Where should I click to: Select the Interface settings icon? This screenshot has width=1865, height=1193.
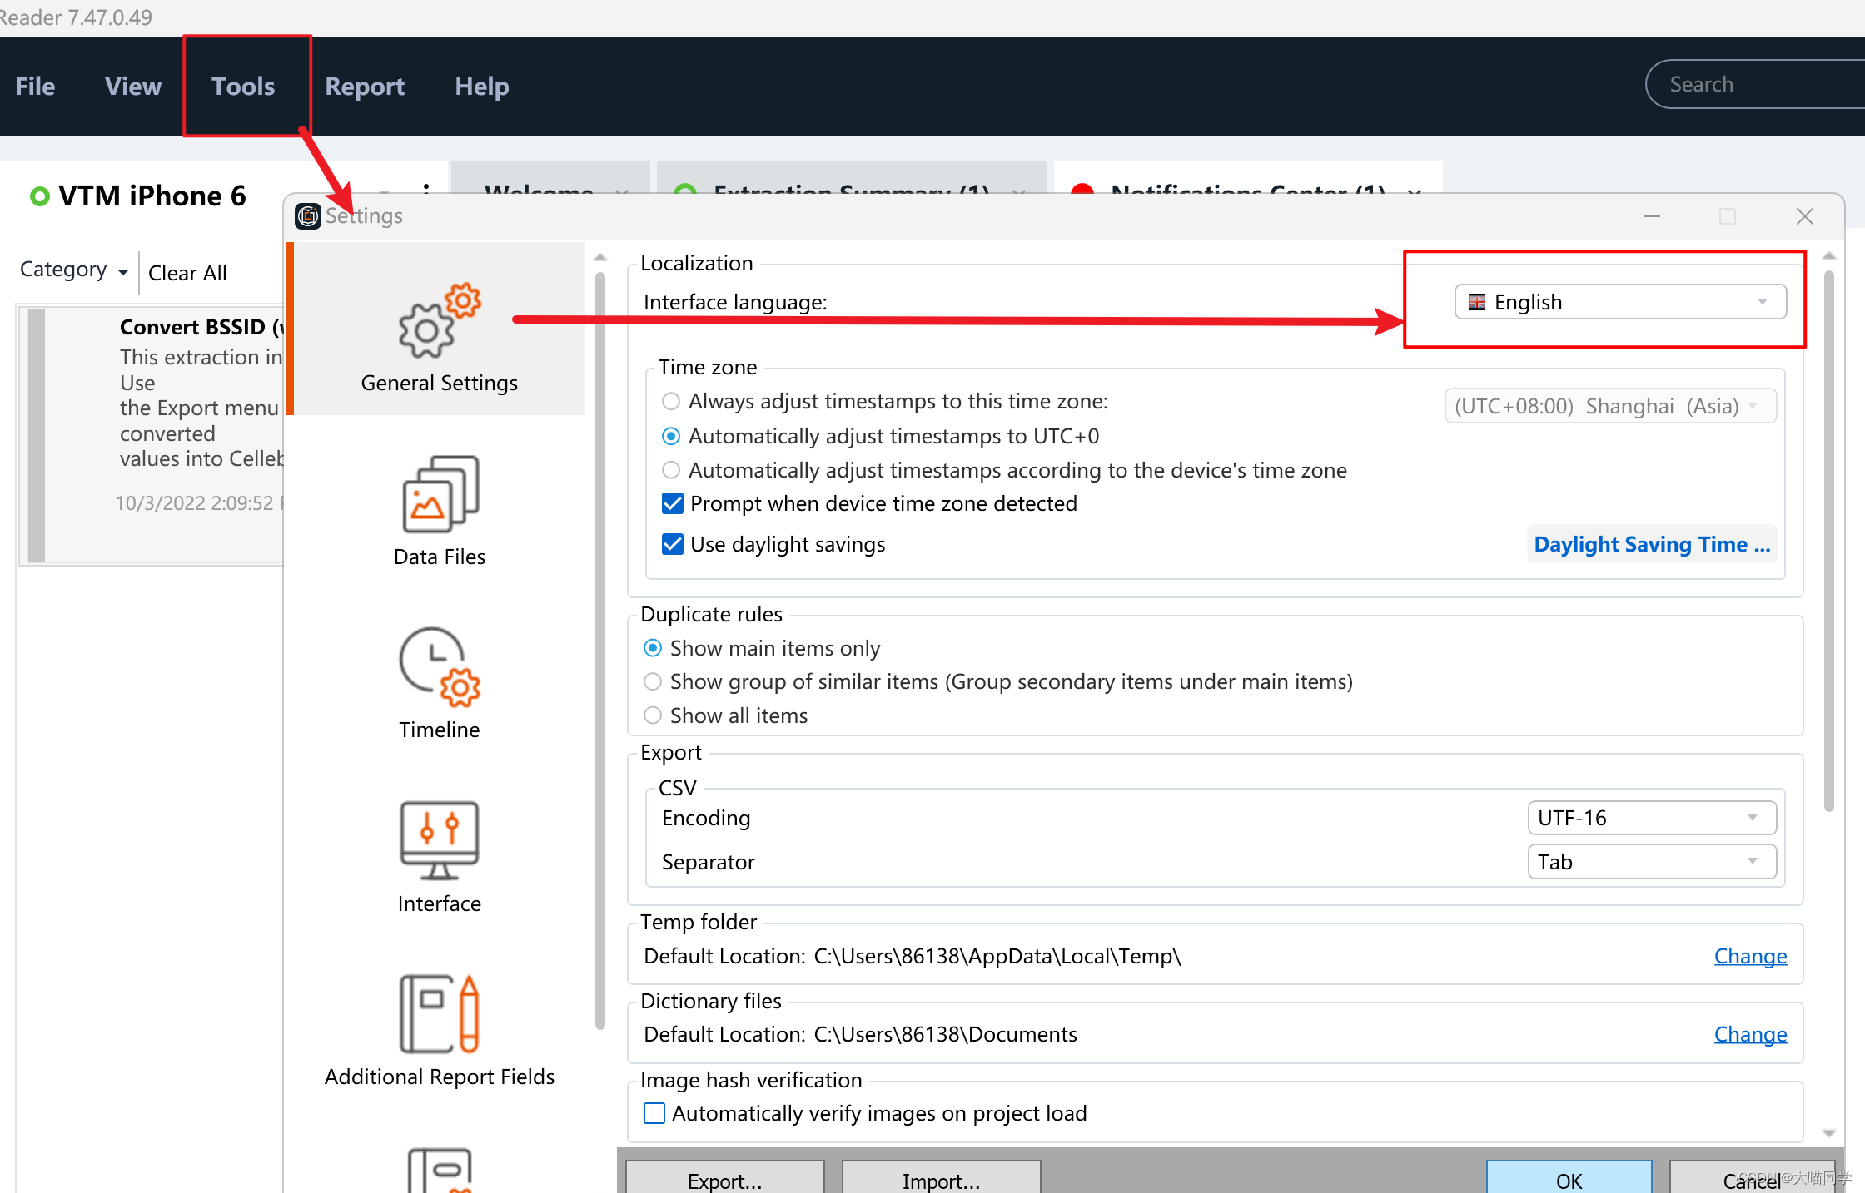click(439, 840)
